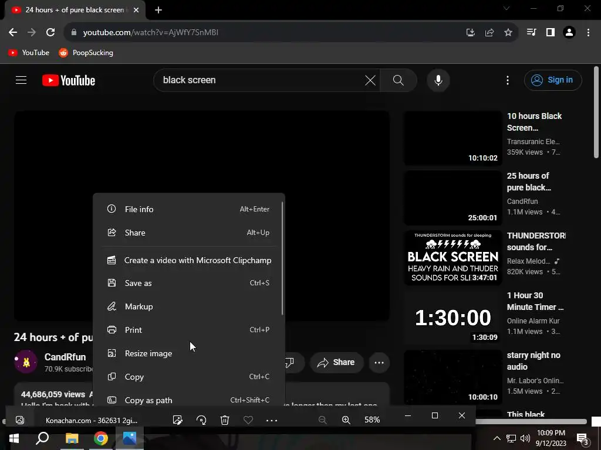The width and height of the screenshot is (601, 450).
Task: Open starry night no audio thumbnail
Action: pyautogui.click(x=453, y=377)
